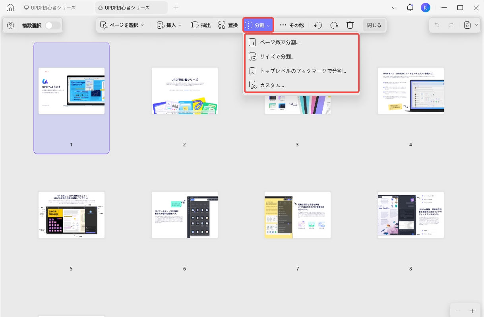Toggle the 複数選択 switch
This screenshot has width=484, height=317.
point(52,25)
